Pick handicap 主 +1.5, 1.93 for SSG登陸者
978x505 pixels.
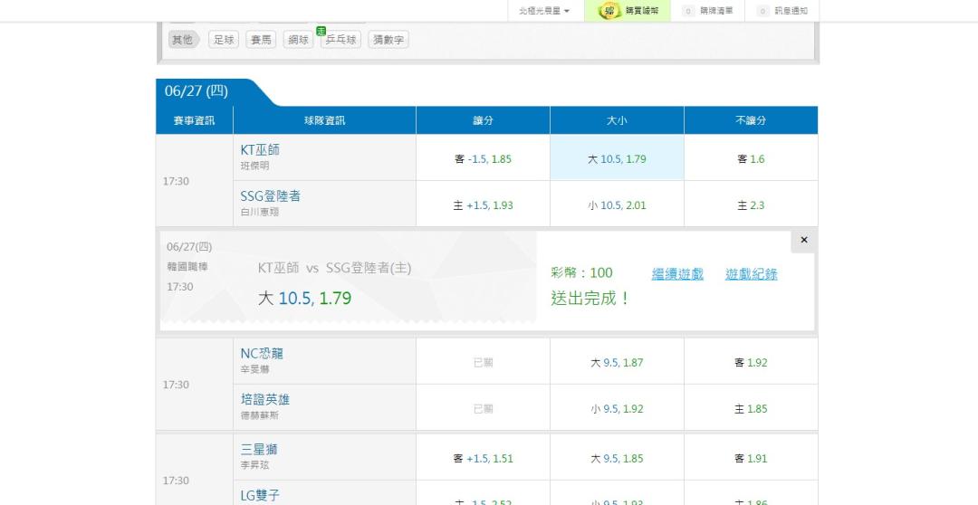(483, 205)
